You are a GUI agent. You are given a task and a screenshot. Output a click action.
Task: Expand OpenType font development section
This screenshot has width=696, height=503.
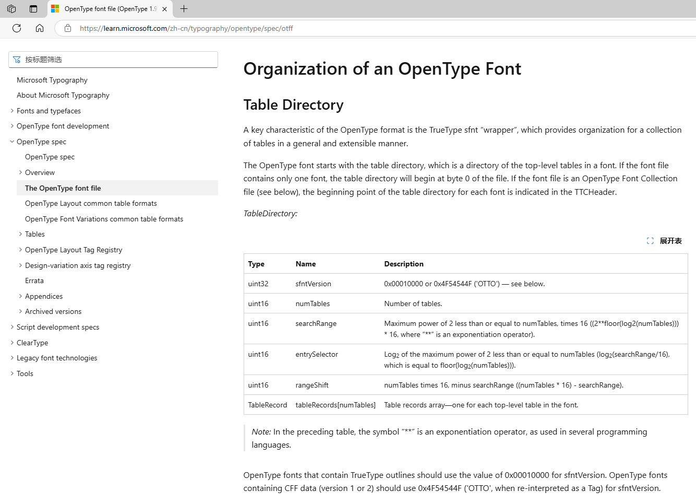12,126
